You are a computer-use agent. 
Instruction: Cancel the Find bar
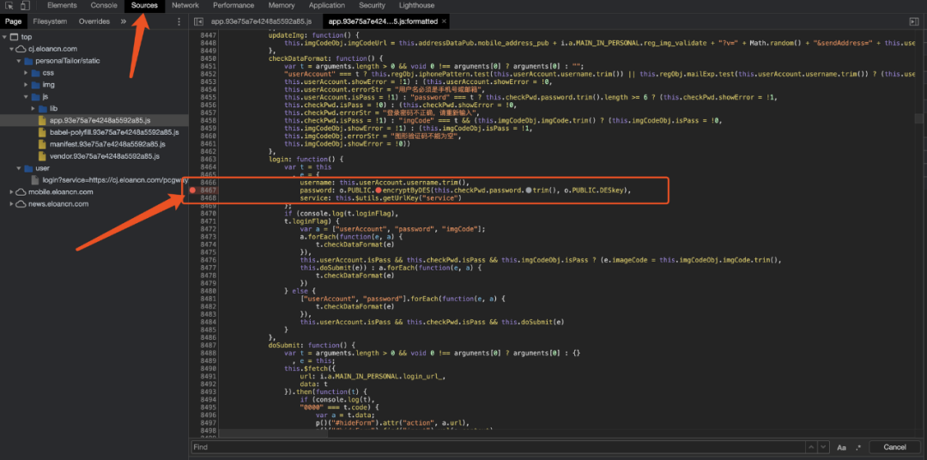[x=894, y=447]
